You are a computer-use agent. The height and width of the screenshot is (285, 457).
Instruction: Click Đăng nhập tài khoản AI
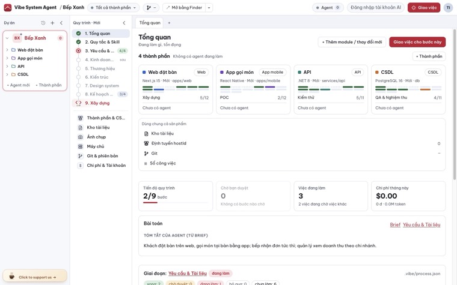click(376, 8)
